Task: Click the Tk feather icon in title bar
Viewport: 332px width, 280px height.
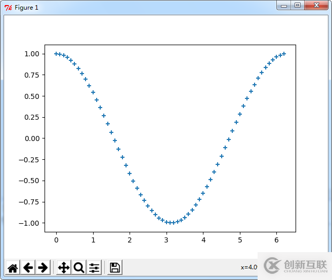Action: [x=8, y=8]
